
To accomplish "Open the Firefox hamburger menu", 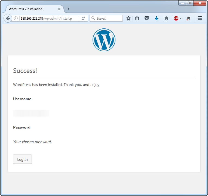I will 200,18.
